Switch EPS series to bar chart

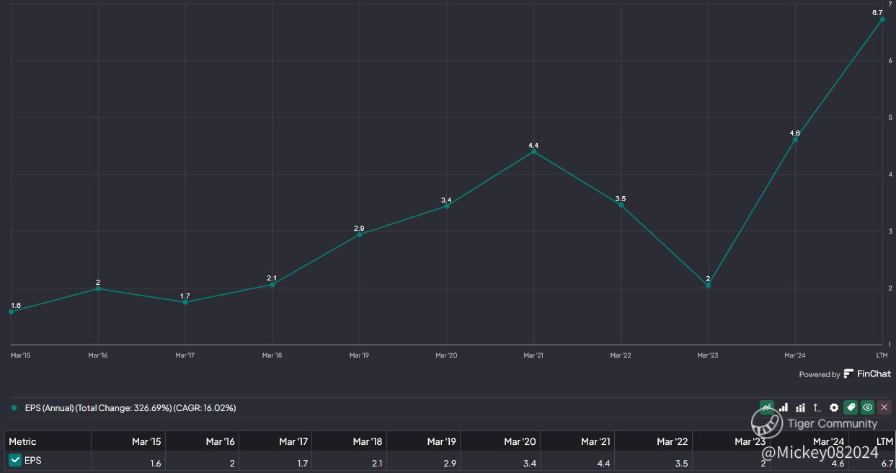tap(784, 407)
